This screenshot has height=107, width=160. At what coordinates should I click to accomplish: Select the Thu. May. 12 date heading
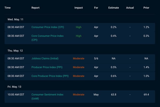pyautogui.click(x=15, y=51)
